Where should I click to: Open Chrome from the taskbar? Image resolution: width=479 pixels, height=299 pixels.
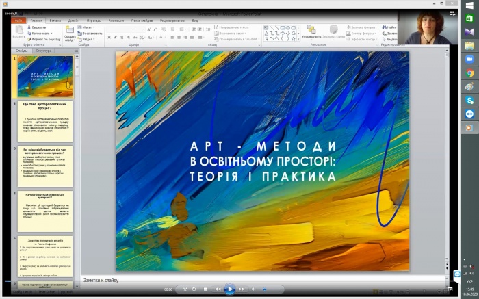pos(470,73)
